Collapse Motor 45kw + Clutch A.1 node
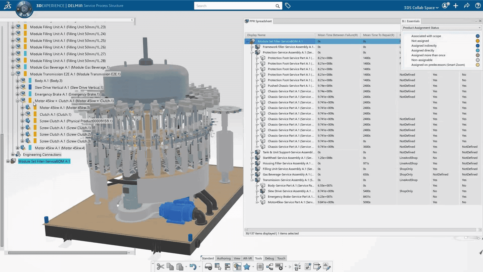Viewport: 483px width, 272px height. (18, 101)
